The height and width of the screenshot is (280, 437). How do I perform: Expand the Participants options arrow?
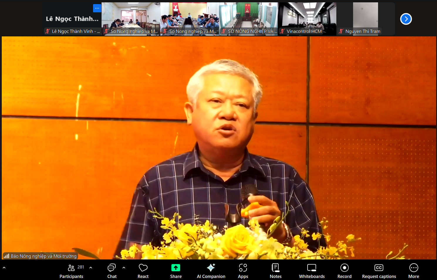tap(91, 267)
